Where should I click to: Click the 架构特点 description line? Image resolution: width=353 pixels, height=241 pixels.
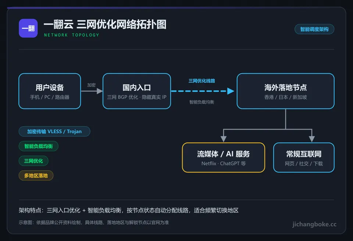point(129,211)
